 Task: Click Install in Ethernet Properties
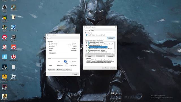coord(90,56)
